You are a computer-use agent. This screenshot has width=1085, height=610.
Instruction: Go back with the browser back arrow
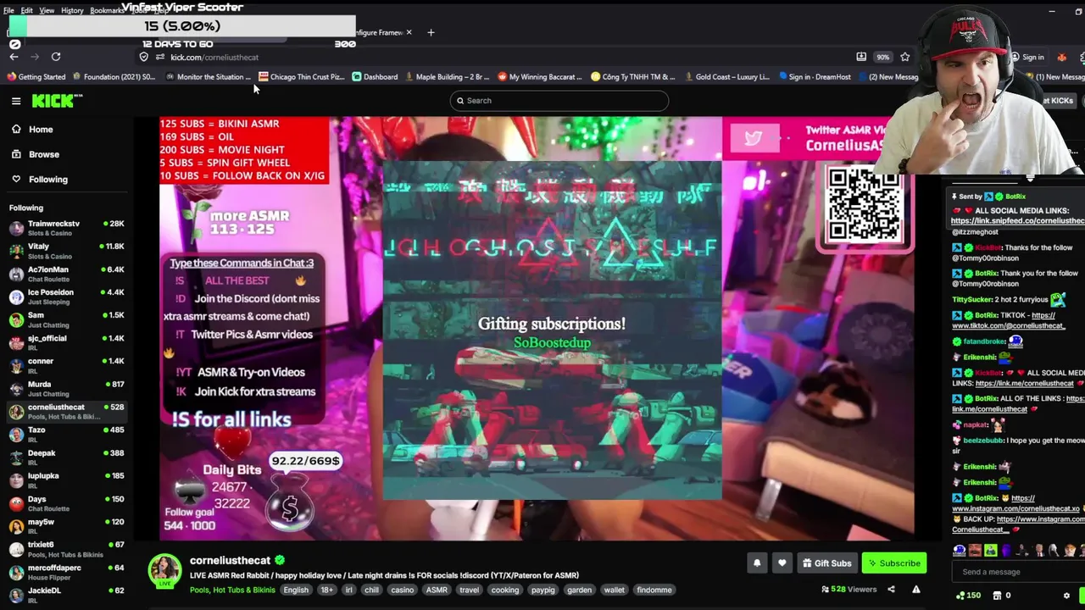pos(14,57)
